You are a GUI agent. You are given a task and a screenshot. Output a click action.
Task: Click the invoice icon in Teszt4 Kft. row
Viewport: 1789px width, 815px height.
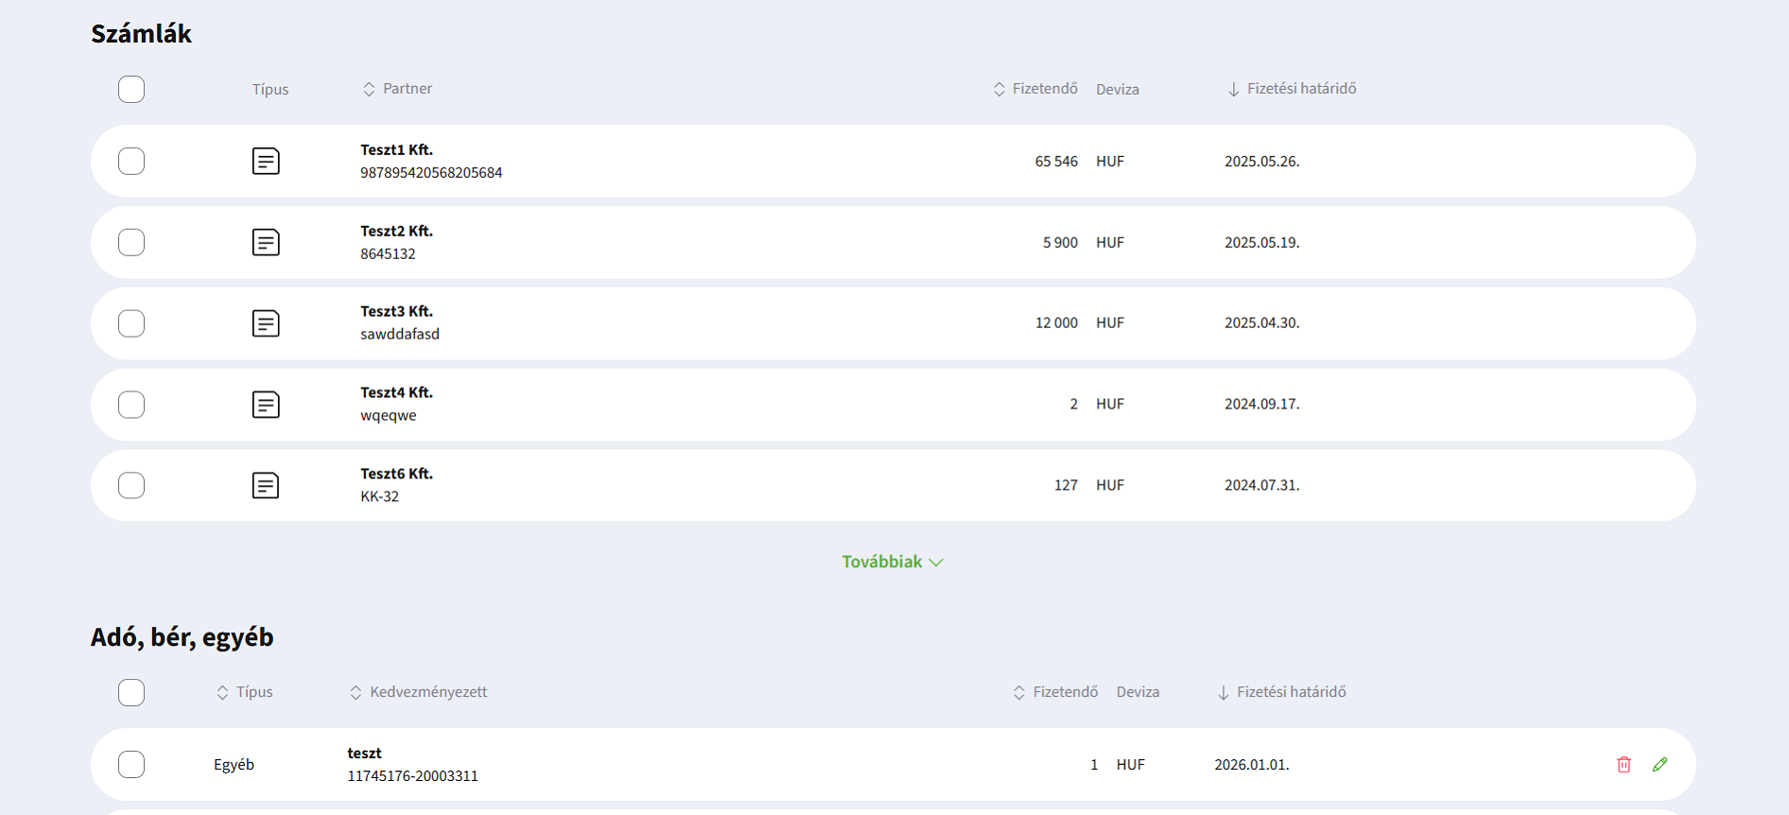266,405
